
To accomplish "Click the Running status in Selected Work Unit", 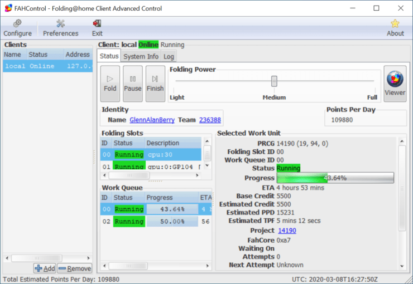I will coord(289,168).
